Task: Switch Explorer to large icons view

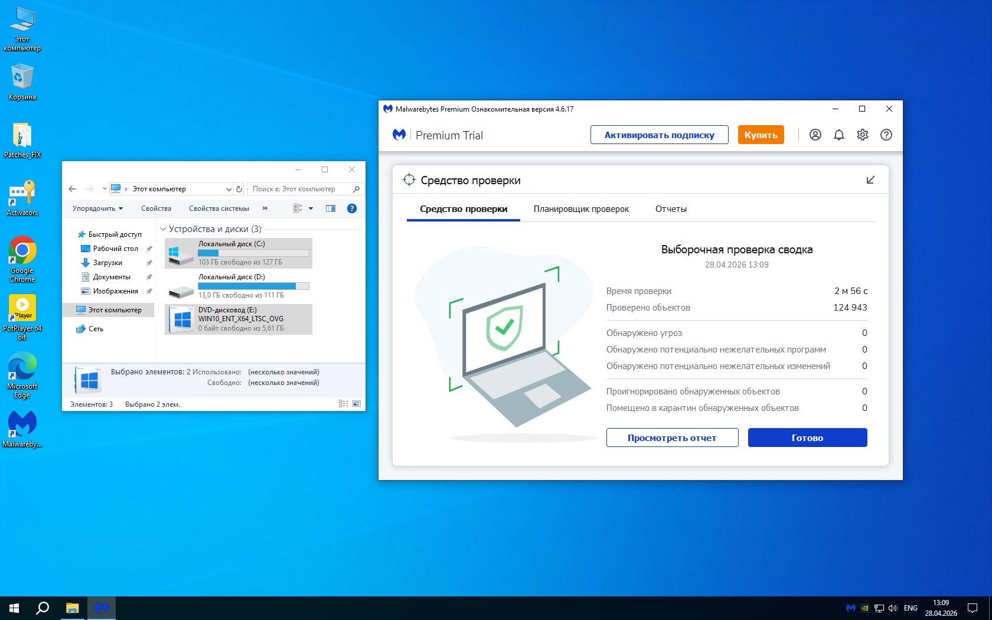Action: pos(357,404)
